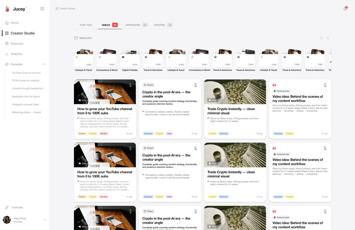This screenshot has height=230, width=355.
Task: Click the Reels badge on the top-row Trade Crypto card
Action: tap(213, 100)
